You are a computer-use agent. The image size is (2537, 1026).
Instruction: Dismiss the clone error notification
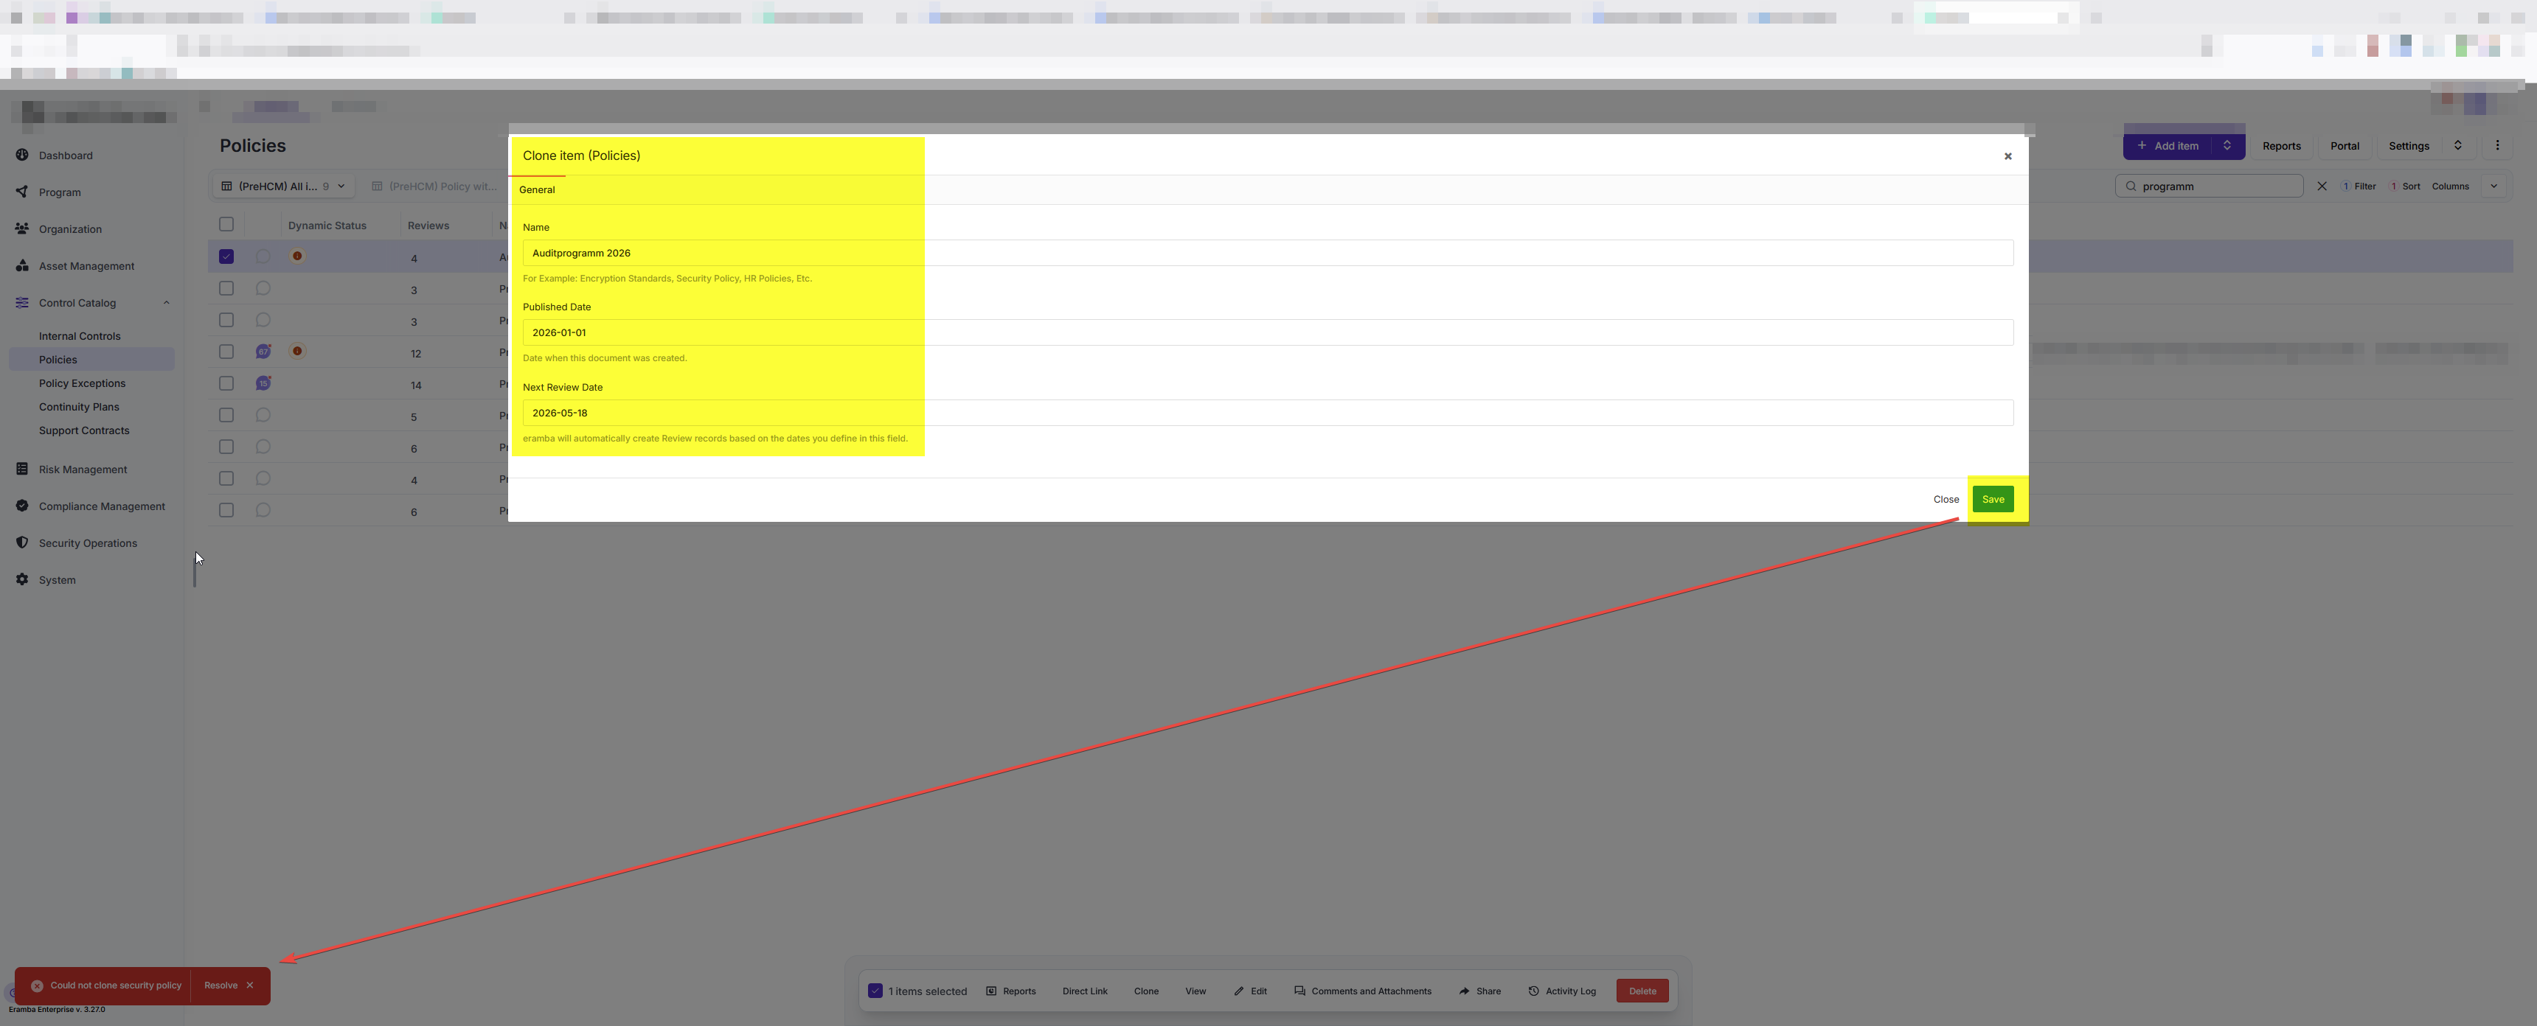tap(250, 985)
